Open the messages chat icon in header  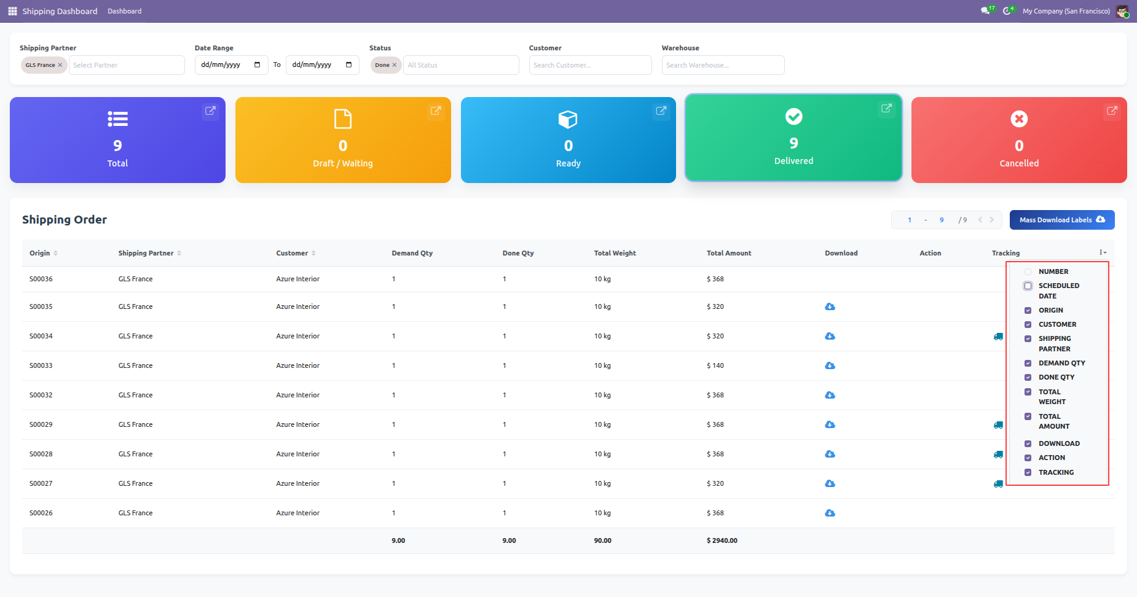pos(985,11)
